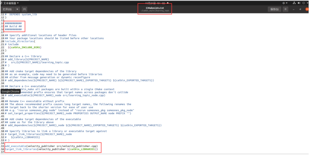Click the ## Build ## comment line
The image size is (310, 155).
13,26
